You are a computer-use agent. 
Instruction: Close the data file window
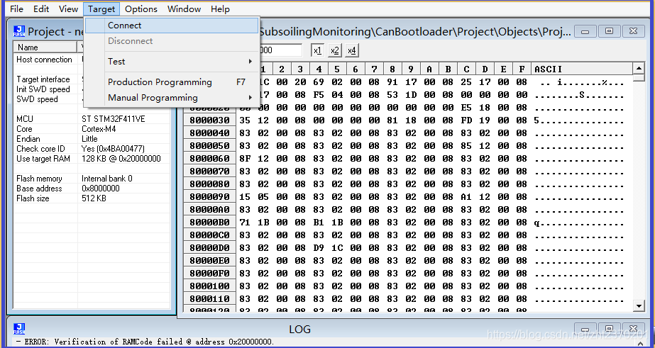633,31
